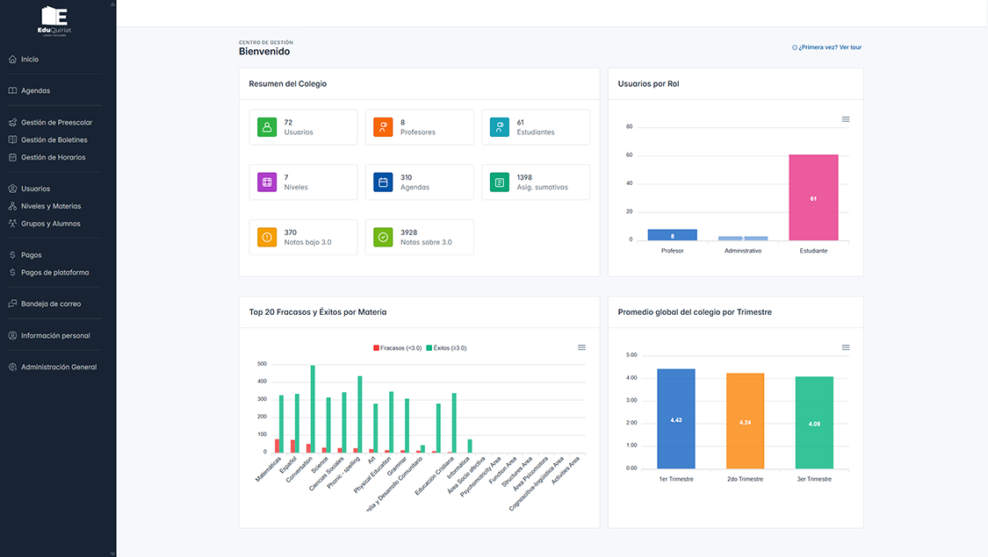Click the "Bienvenido" page title
The image size is (988, 557).
click(264, 52)
